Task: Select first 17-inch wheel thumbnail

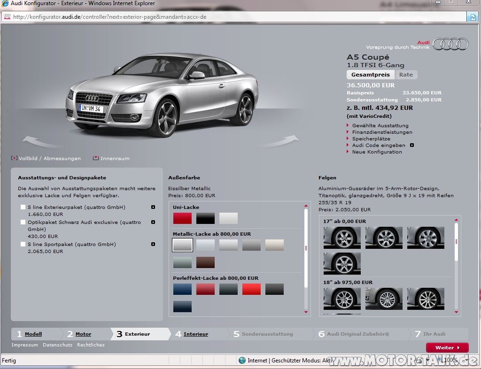Action: (x=342, y=238)
